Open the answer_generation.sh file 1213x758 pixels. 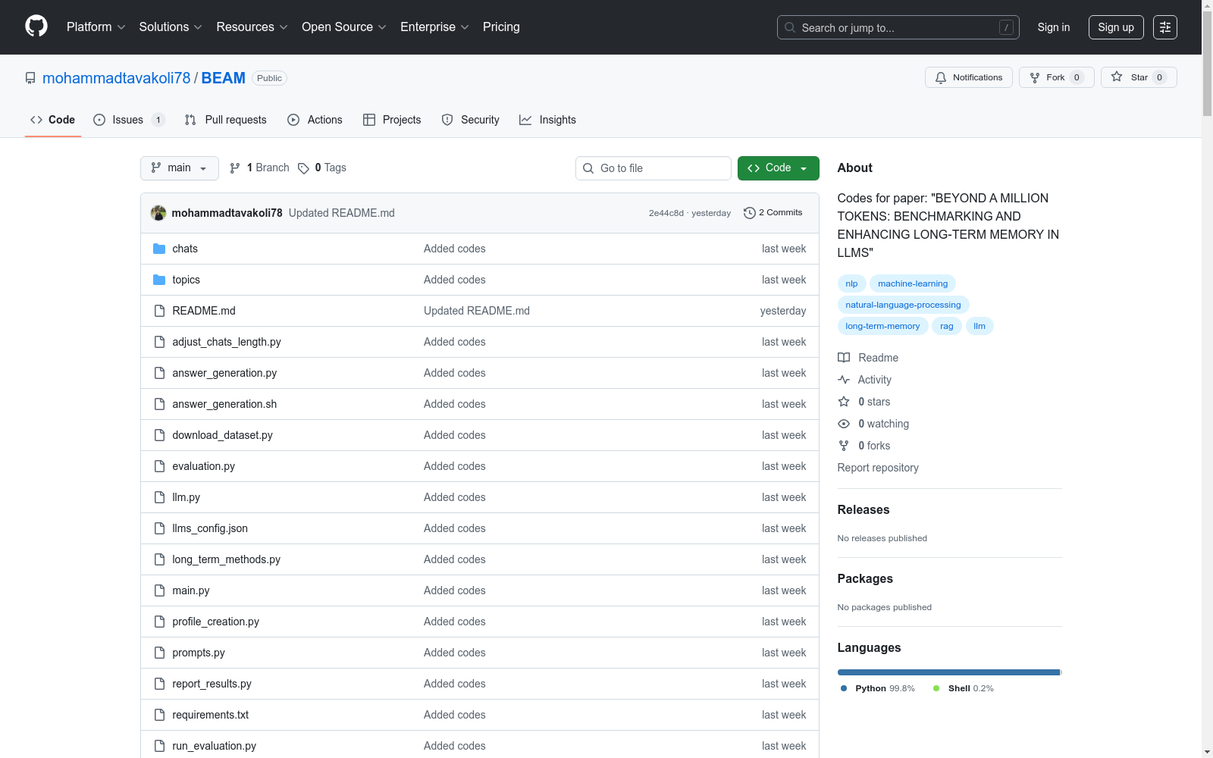click(x=224, y=404)
